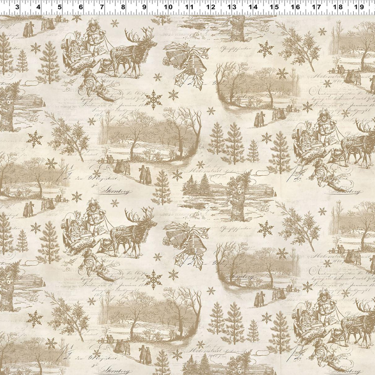Pick the 12 inch ruler mark
375x375 pixels.
[x=211, y=7]
